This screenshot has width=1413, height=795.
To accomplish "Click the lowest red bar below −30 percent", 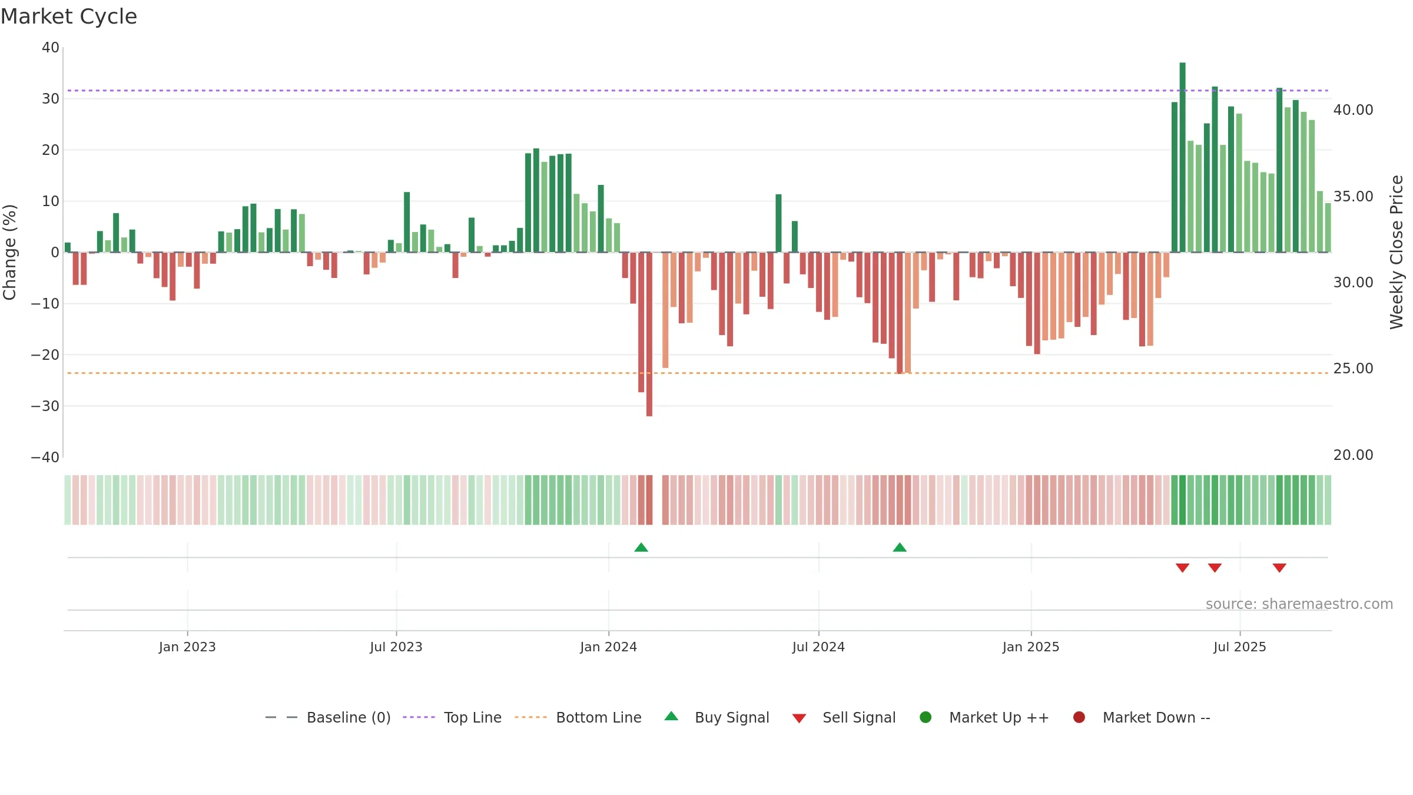I will (x=649, y=334).
